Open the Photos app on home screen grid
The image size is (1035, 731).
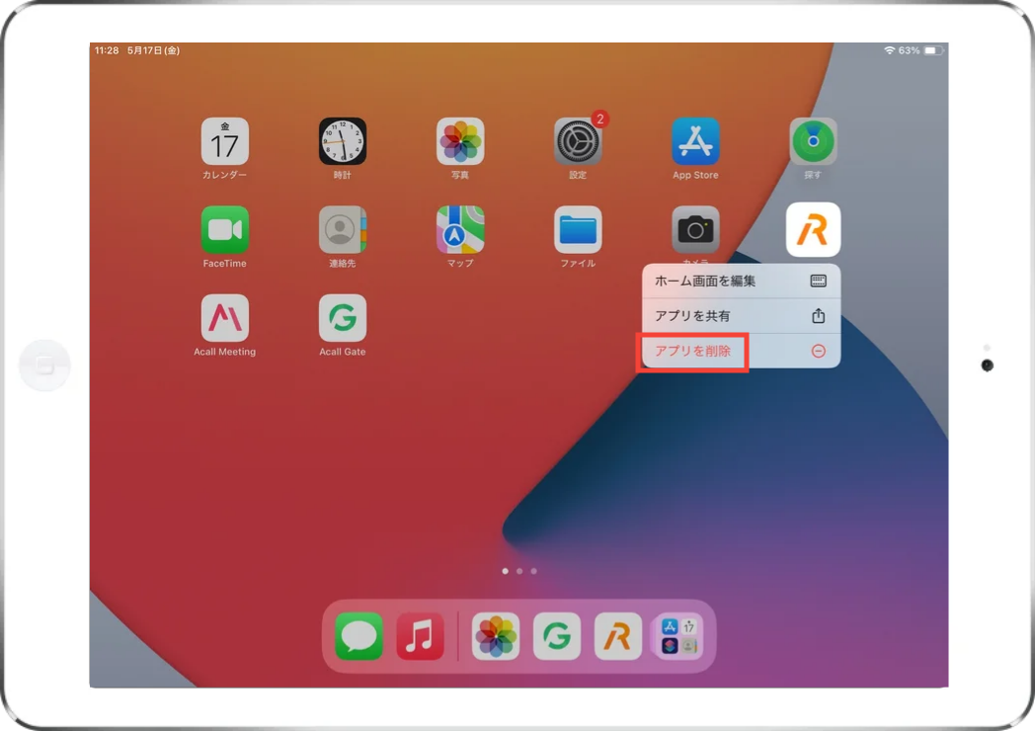point(460,141)
